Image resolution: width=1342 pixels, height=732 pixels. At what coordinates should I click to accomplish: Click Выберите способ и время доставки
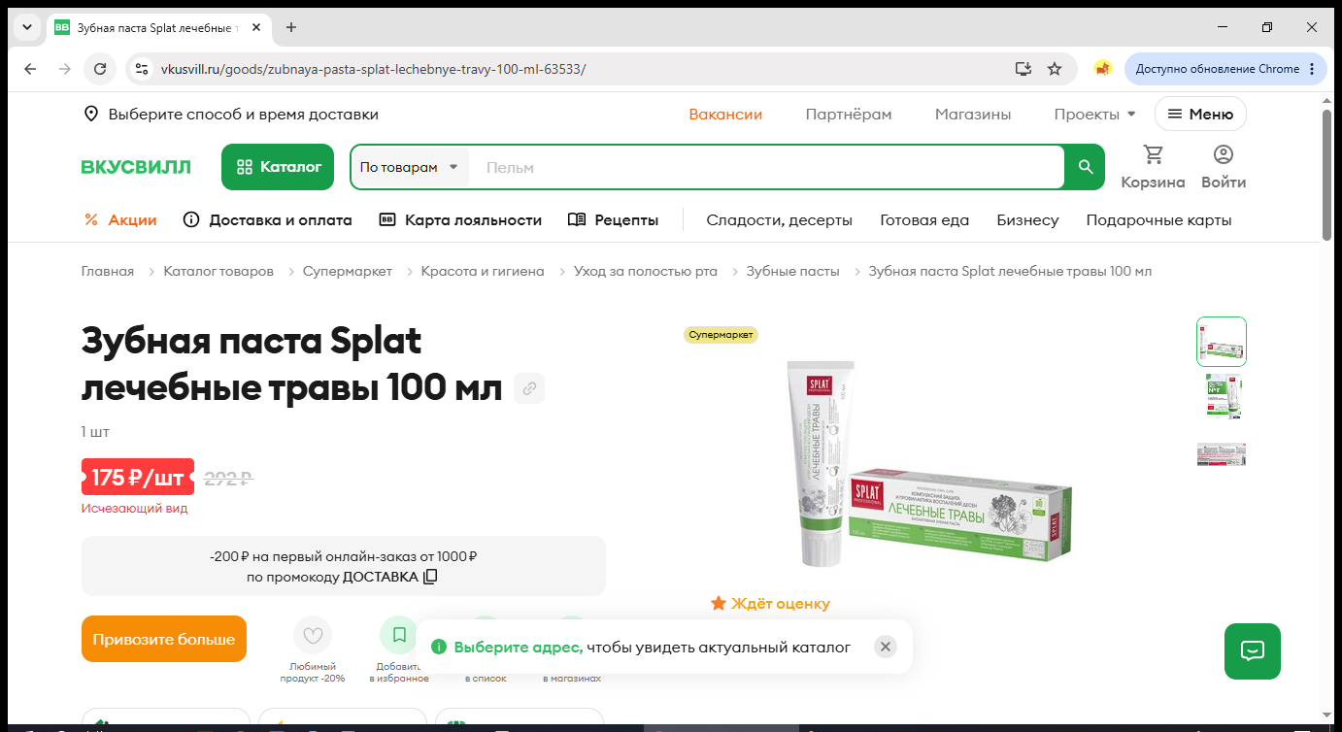point(244,115)
